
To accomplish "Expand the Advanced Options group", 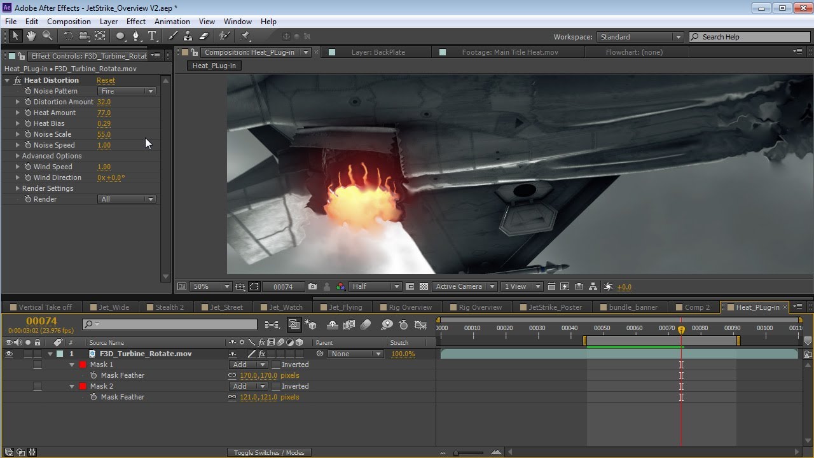I will [18, 156].
